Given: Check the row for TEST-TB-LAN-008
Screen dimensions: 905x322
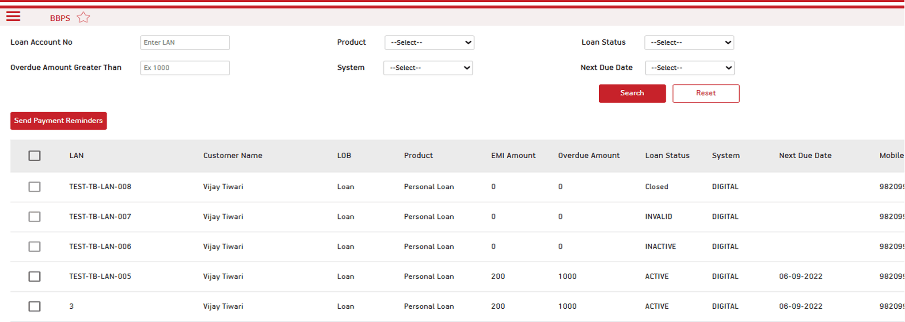Looking at the screenshot, I should pyautogui.click(x=34, y=187).
